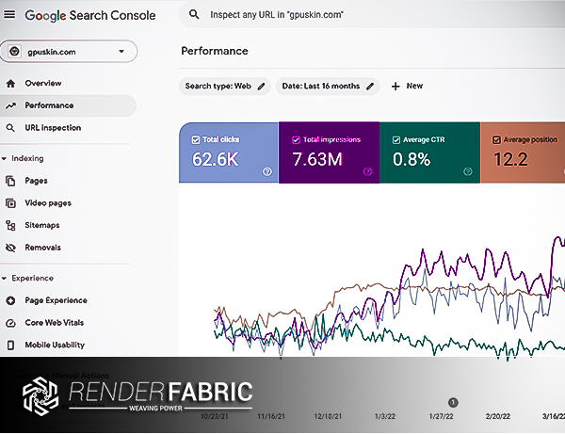
Task: Click the Google Search Console logo
Action: pos(90,15)
